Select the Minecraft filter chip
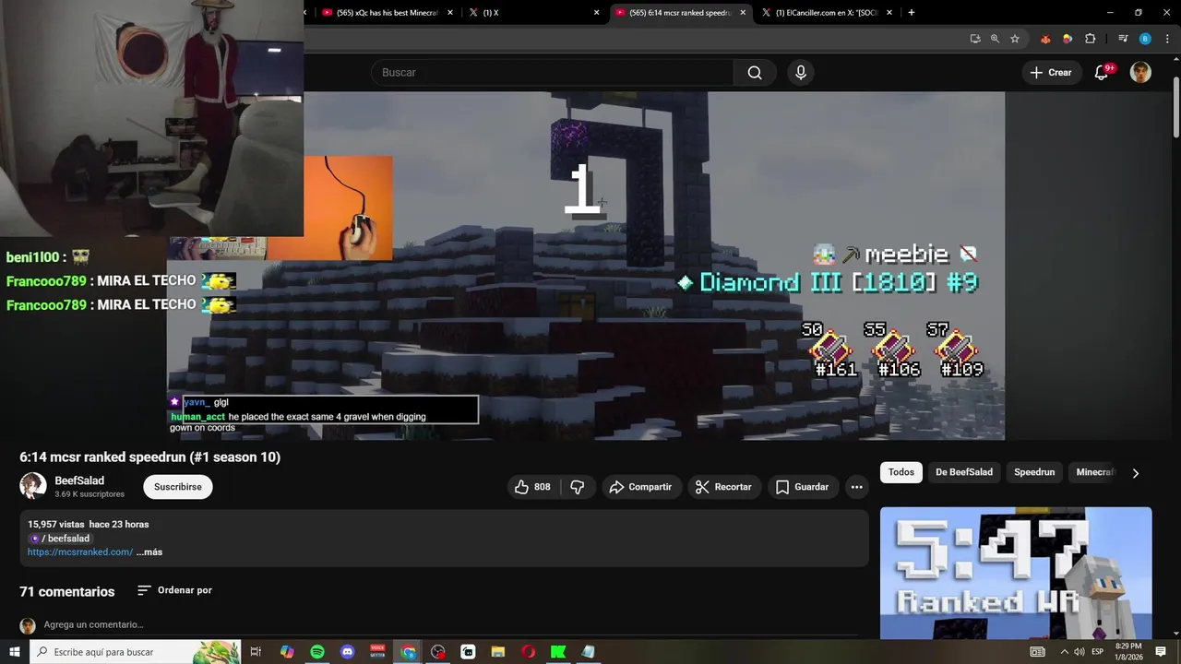This screenshot has width=1181, height=664. click(1095, 472)
